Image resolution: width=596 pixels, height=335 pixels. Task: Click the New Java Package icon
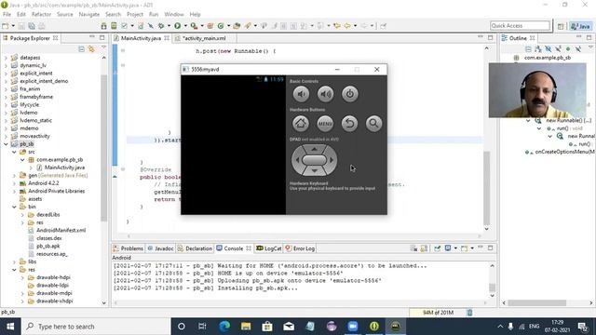tap(210, 26)
